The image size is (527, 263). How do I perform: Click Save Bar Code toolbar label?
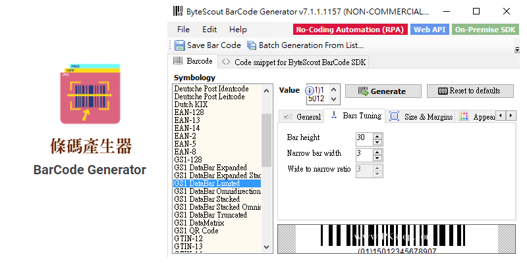pos(213,45)
